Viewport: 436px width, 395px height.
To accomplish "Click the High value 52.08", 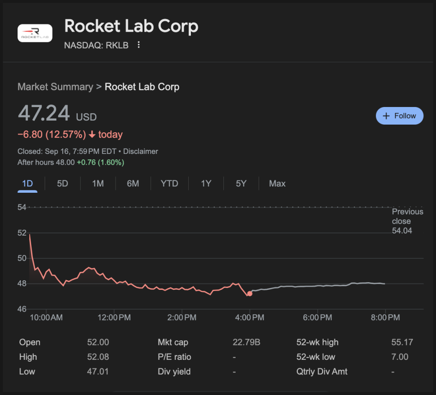I will pos(98,357).
